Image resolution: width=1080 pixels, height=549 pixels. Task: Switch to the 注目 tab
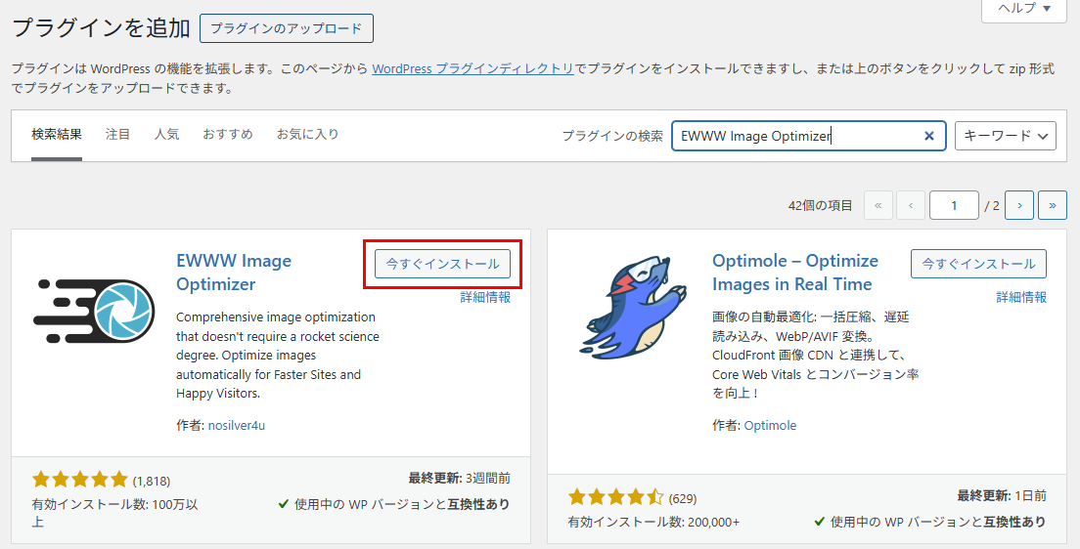point(117,134)
